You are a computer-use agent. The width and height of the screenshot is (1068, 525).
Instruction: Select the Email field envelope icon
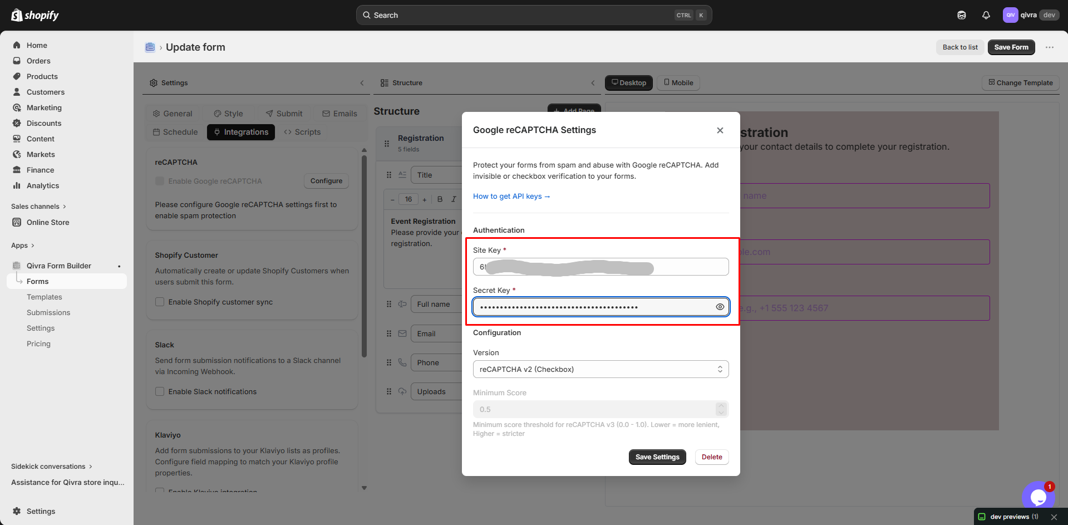402,333
